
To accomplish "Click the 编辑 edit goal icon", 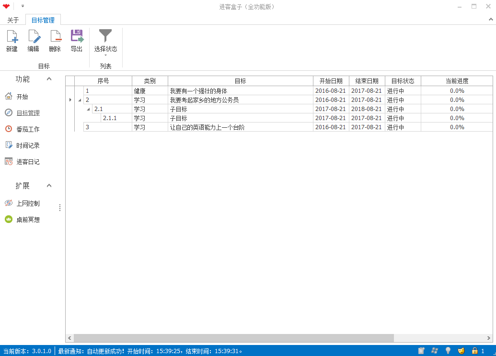I will pyautogui.click(x=34, y=36).
